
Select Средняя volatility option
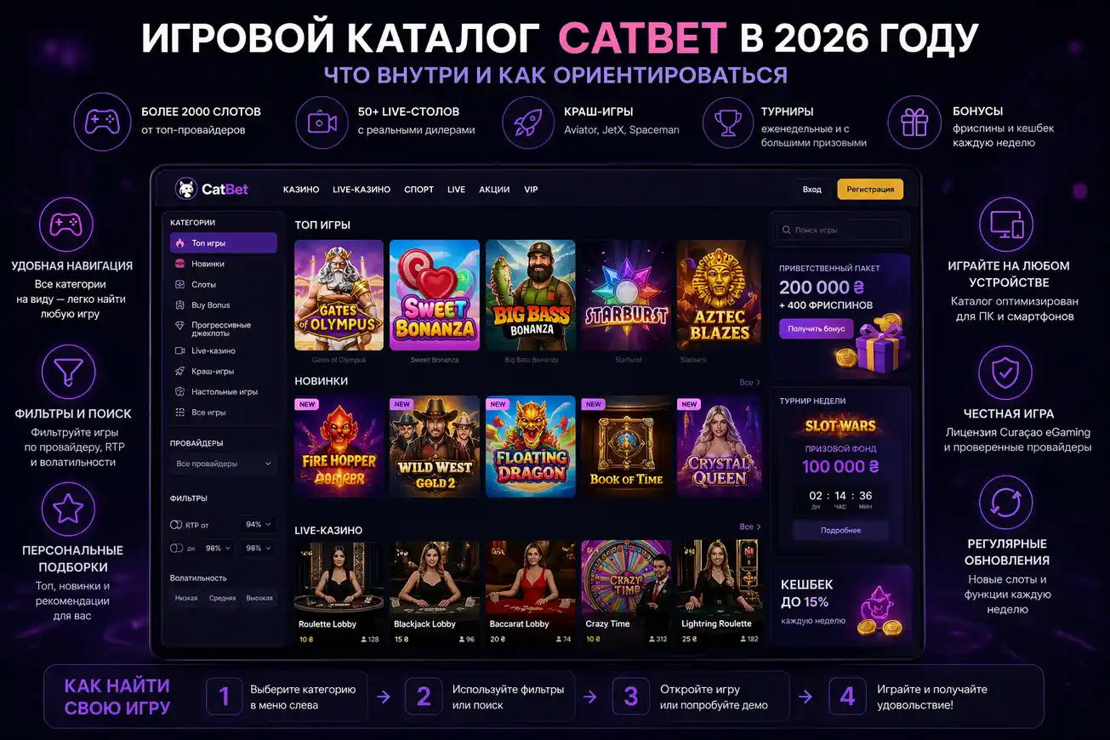point(222,598)
